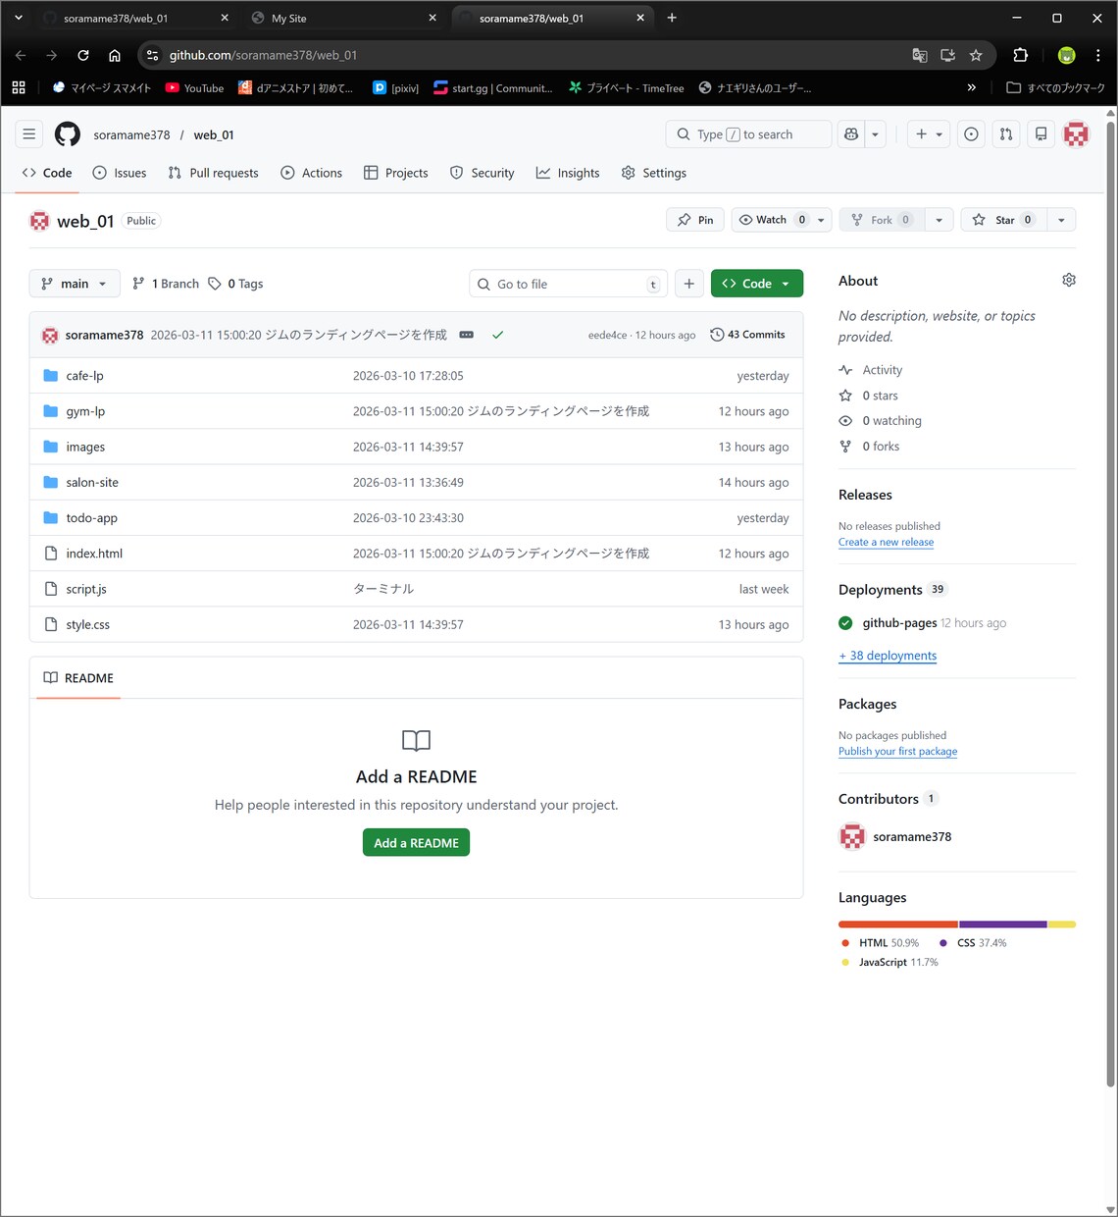The image size is (1118, 1217).
Task: Open the repository Settings tab
Action: [654, 173]
